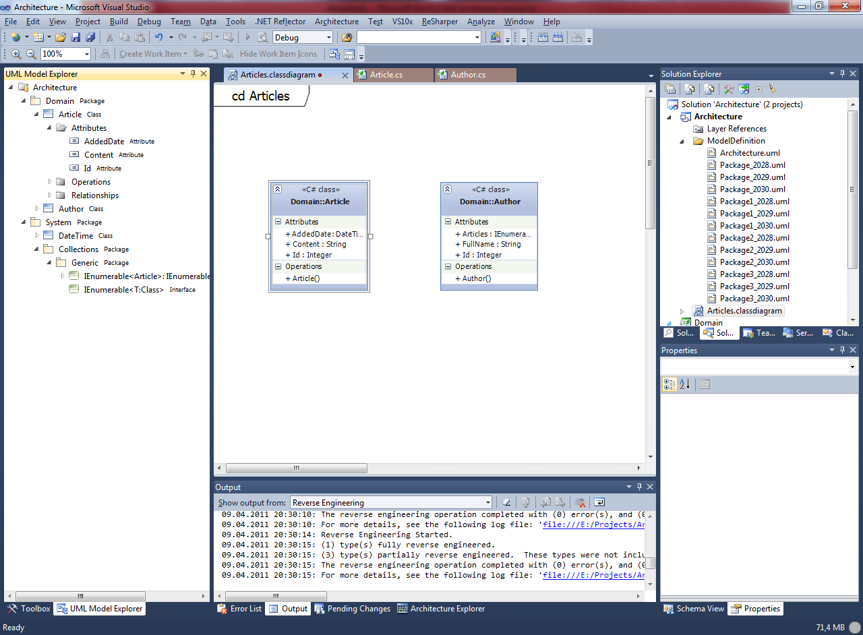Select Layer References in Solution Explorer

coord(736,129)
